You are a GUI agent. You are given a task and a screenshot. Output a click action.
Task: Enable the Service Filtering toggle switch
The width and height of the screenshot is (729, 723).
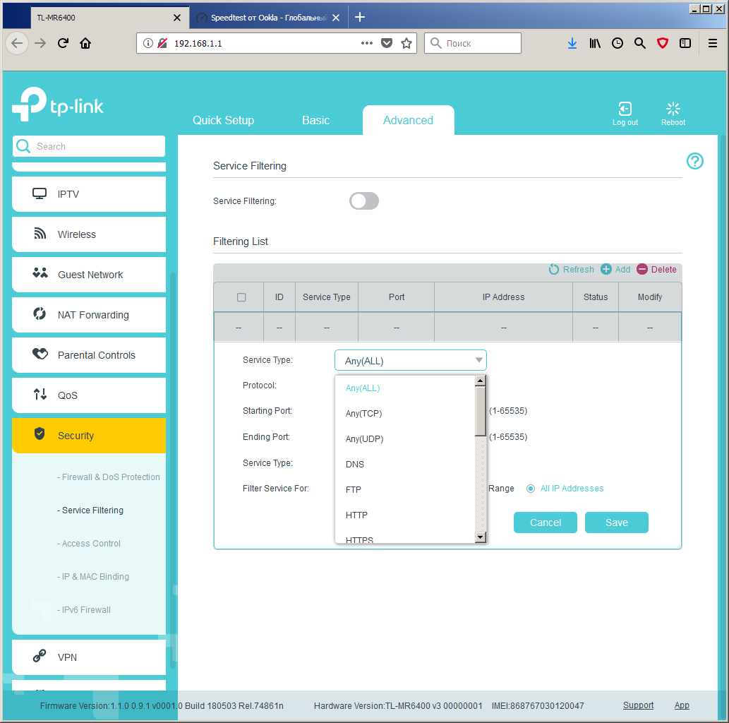(x=364, y=201)
